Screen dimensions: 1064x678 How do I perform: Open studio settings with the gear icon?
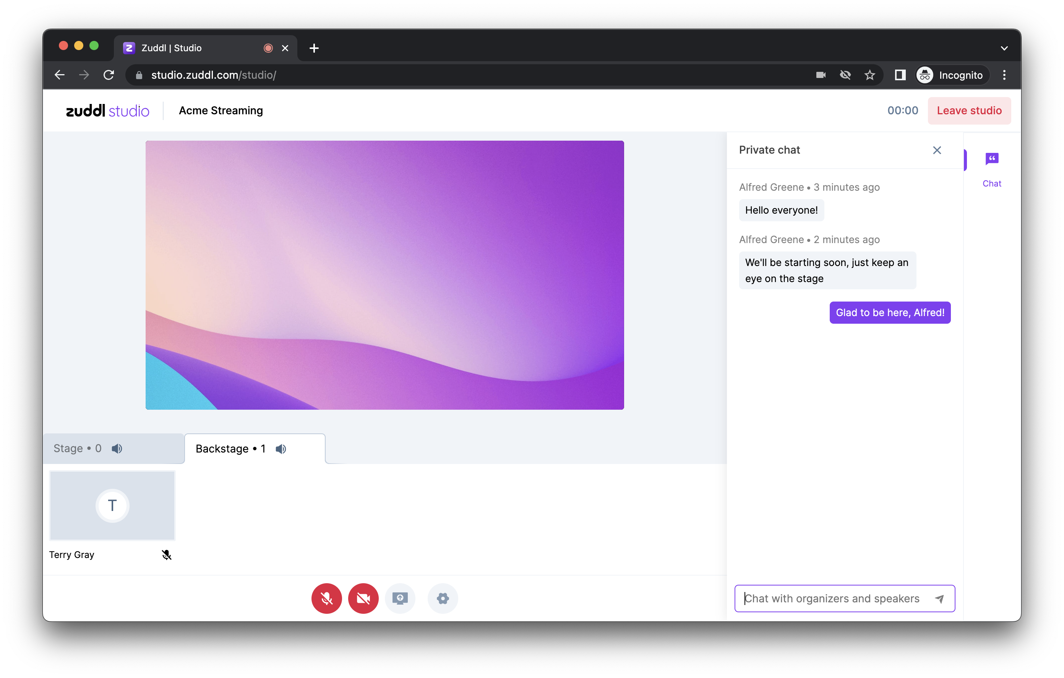443,599
